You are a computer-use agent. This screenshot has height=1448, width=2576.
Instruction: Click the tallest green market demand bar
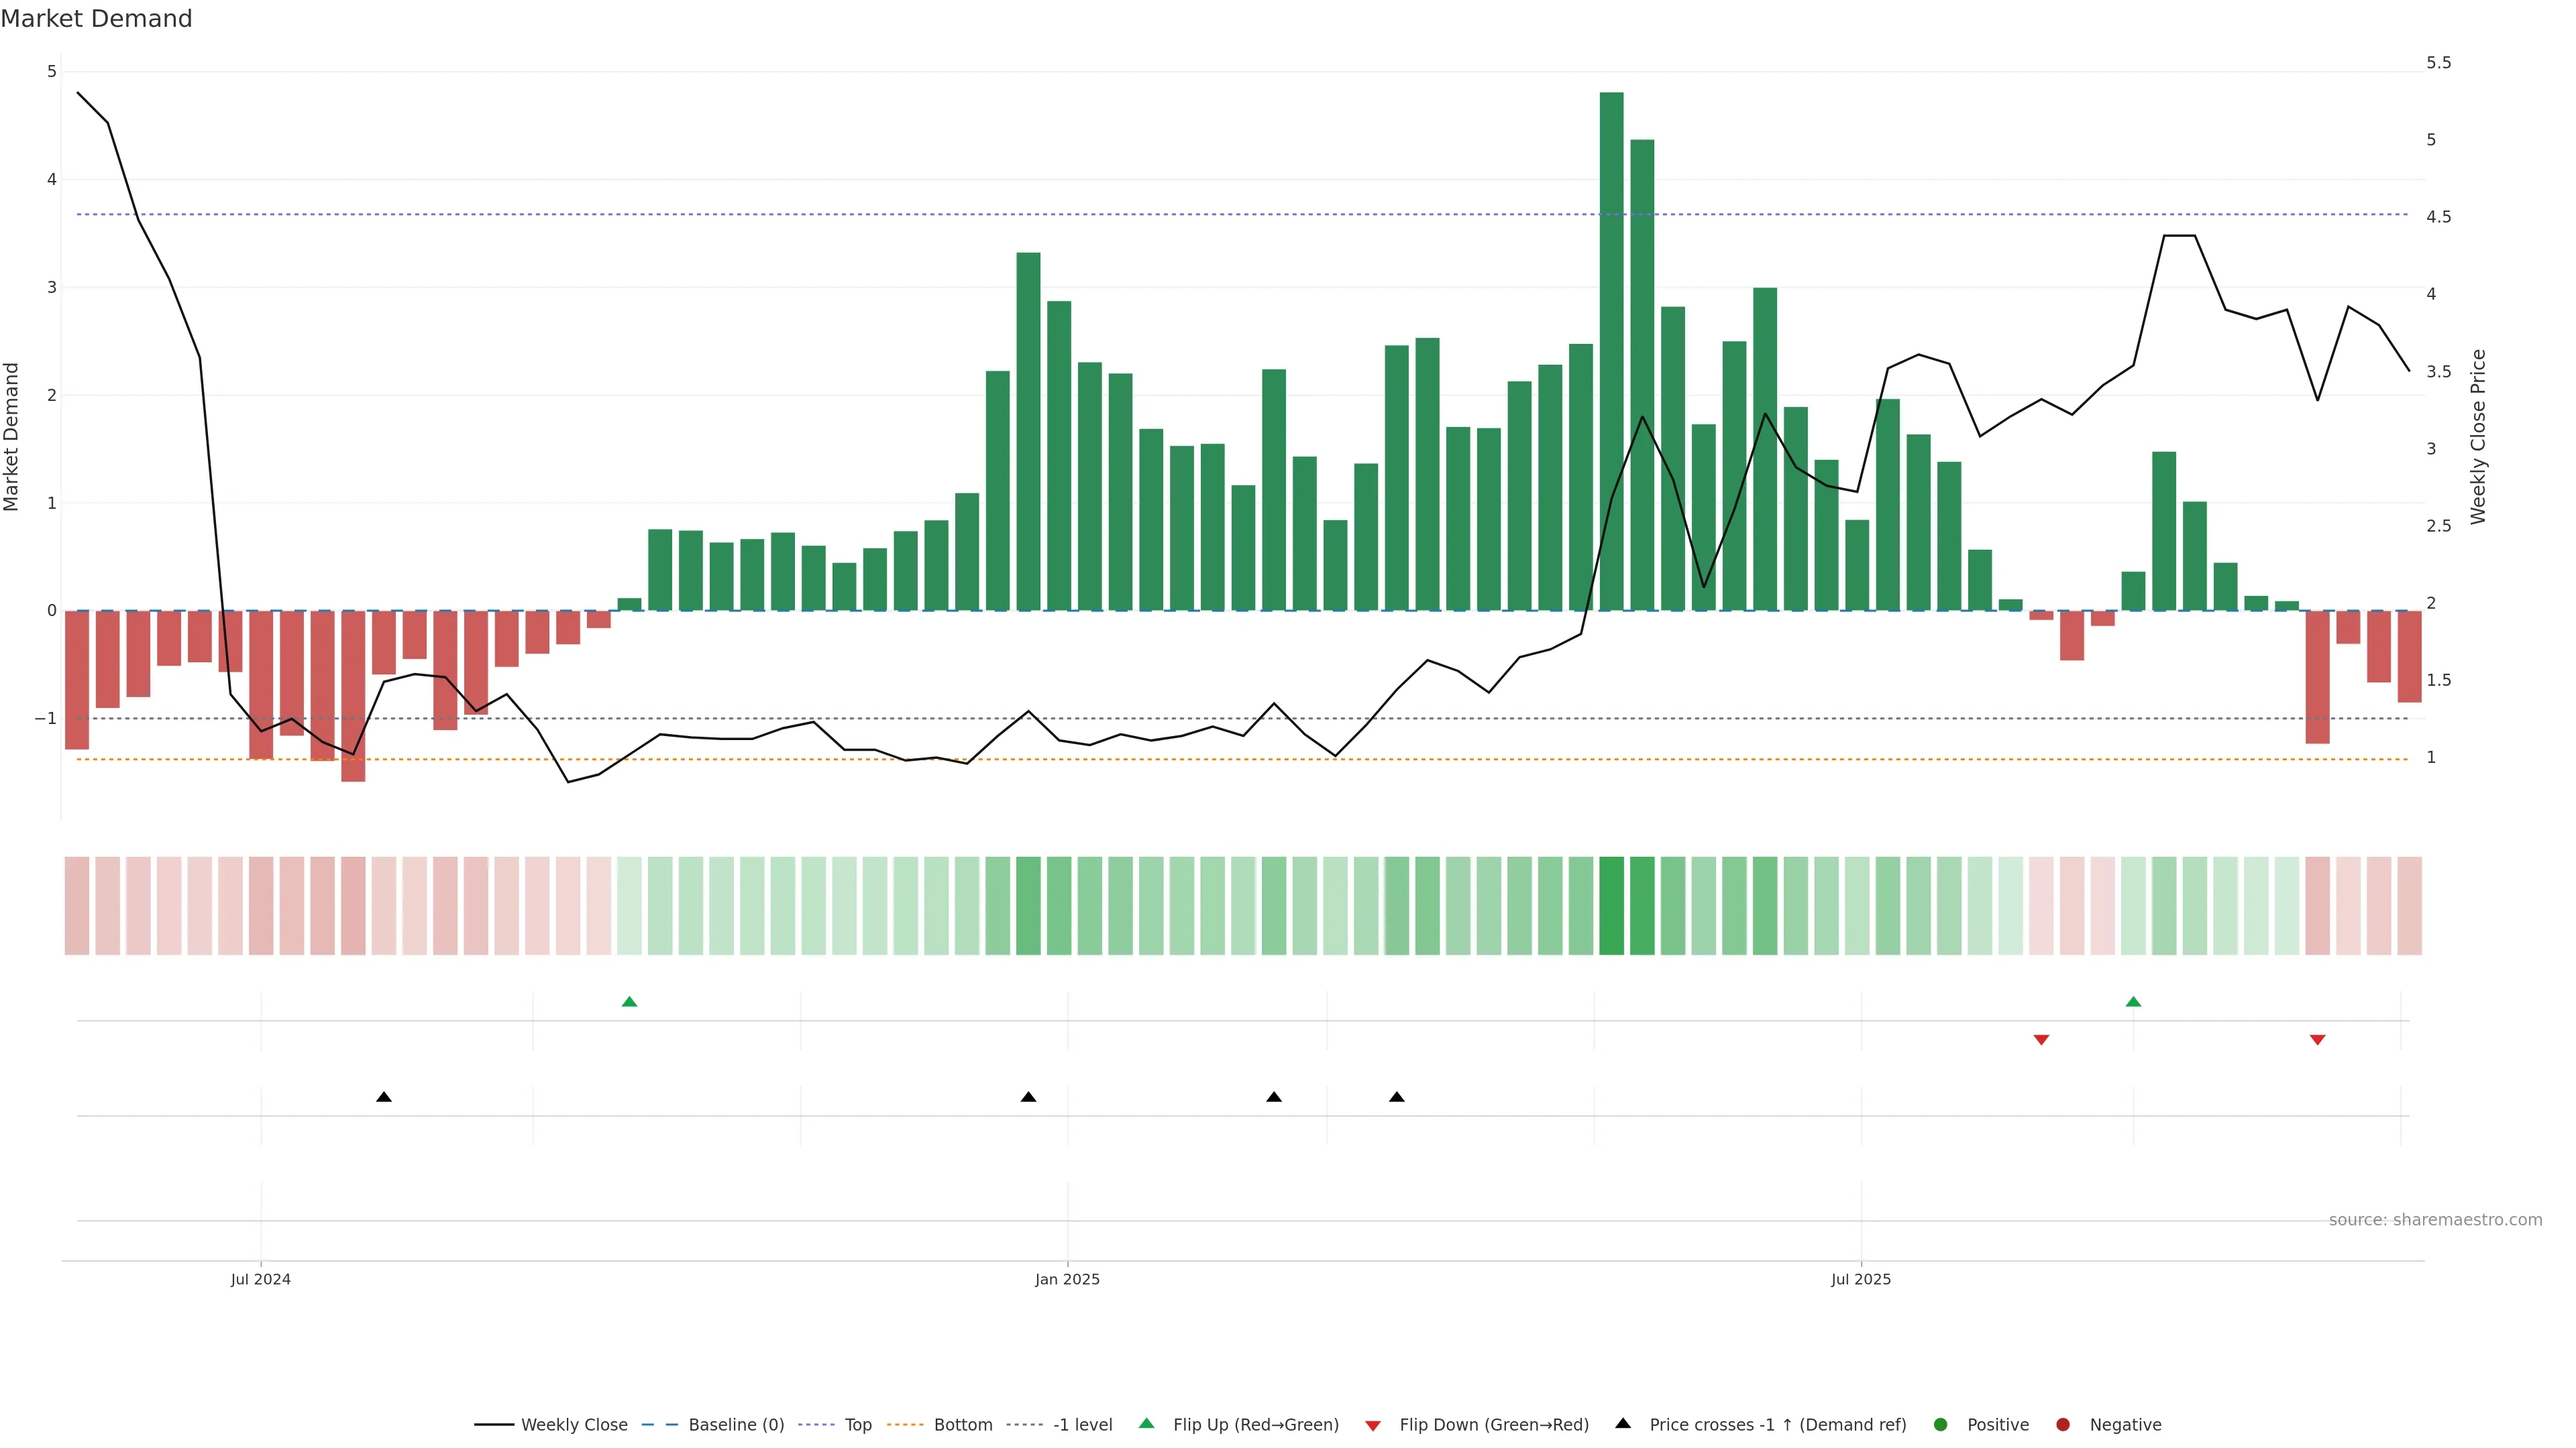click(x=1611, y=350)
